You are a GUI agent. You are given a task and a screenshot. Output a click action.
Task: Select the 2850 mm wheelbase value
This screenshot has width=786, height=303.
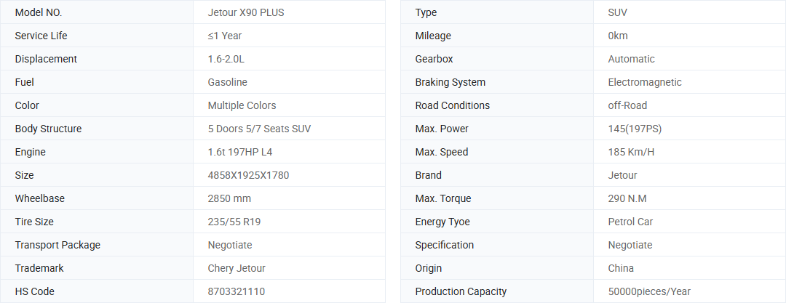click(229, 198)
